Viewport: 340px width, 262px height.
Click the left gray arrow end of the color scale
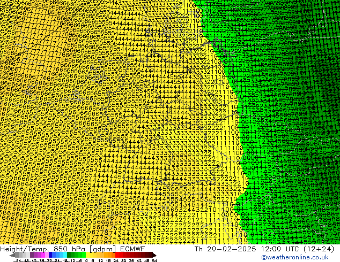(x=12, y=255)
